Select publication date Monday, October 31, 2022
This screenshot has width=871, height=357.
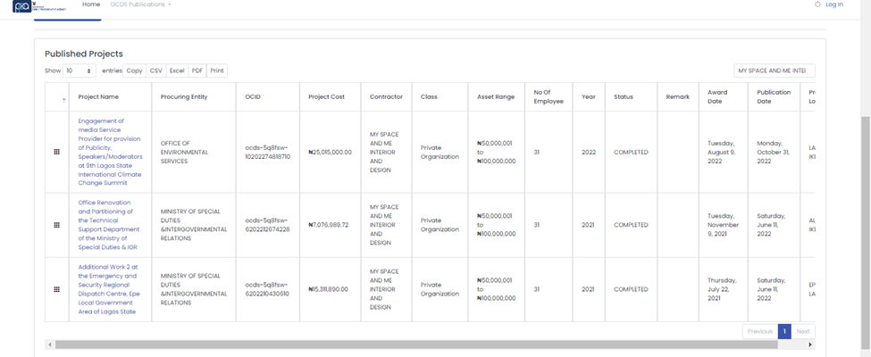(x=774, y=152)
